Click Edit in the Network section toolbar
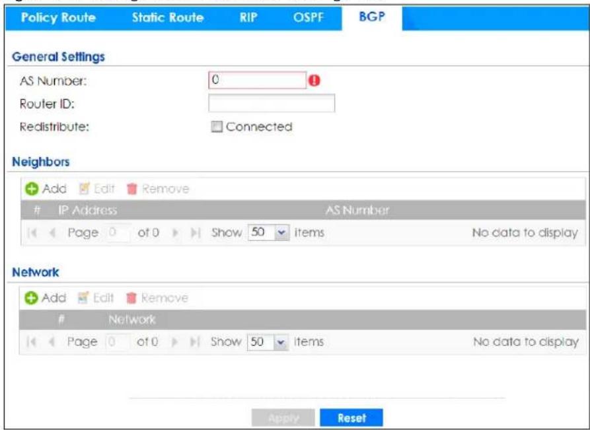This screenshot has width=590, height=430. tap(96, 299)
